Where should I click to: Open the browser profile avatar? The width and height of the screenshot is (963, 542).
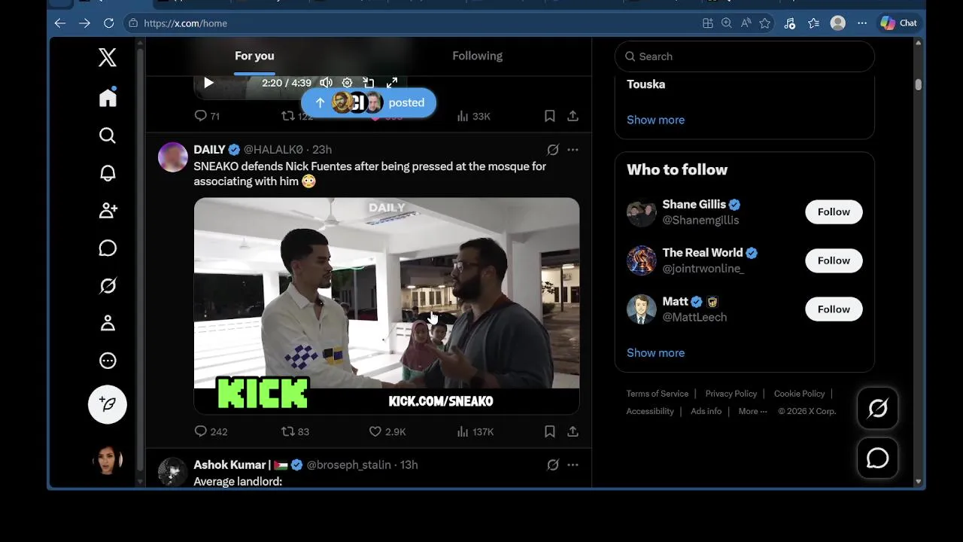coord(837,23)
